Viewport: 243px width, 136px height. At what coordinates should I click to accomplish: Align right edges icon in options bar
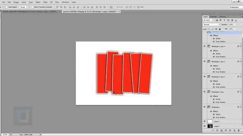(x=78, y=7)
